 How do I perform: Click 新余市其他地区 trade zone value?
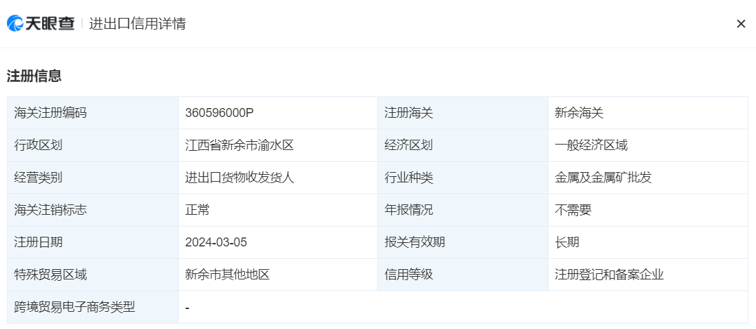(227, 275)
